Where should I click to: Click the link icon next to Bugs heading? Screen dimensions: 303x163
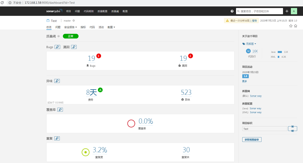[58, 47]
